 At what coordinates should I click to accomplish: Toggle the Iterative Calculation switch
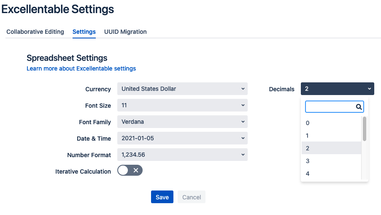pyautogui.click(x=130, y=171)
